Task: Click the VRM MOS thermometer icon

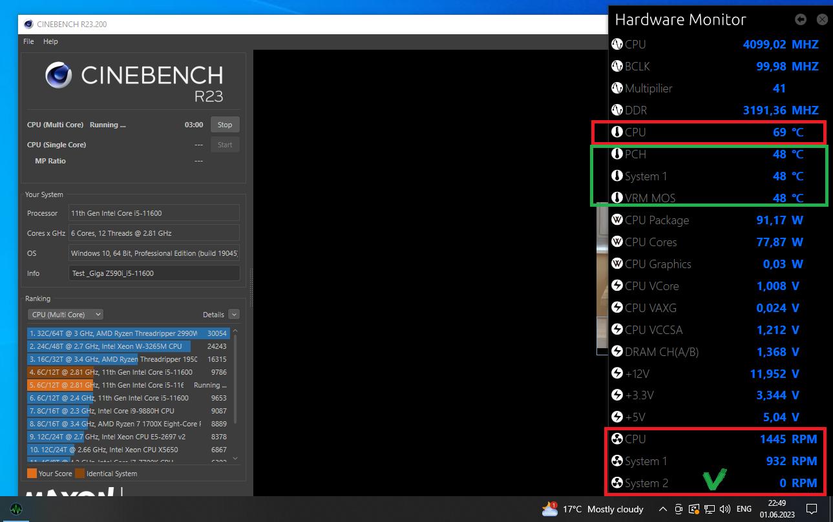Action: click(x=617, y=198)
